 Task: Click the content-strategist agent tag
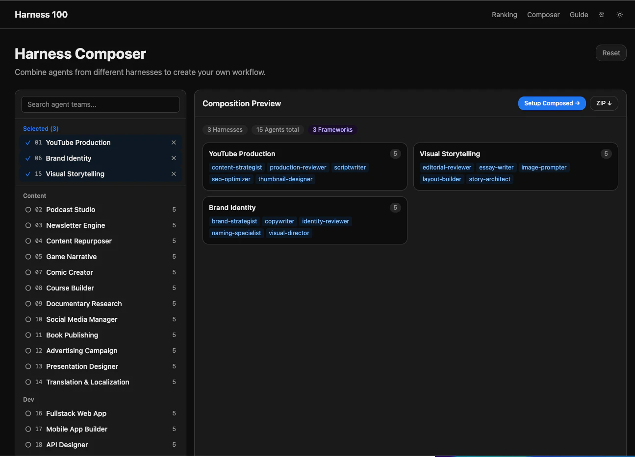pyautogui.click(x=237, y=168)
